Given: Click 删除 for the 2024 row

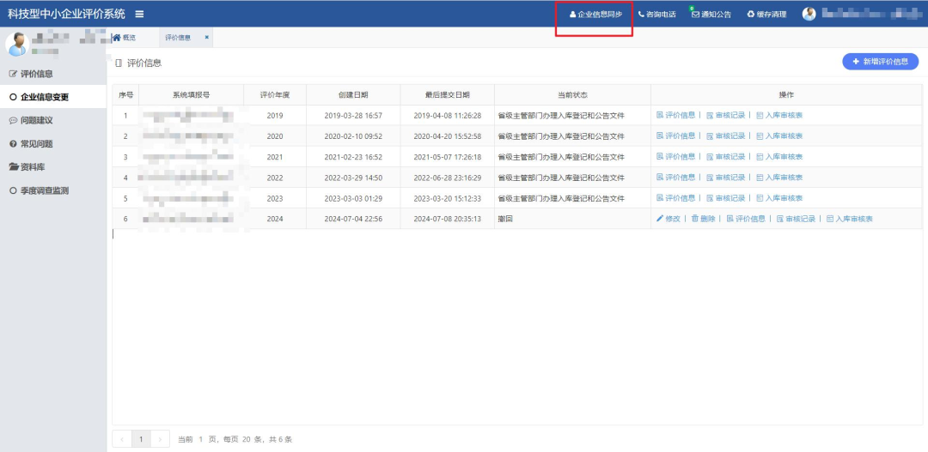Looking at the screenshot, I should [703, 219].
